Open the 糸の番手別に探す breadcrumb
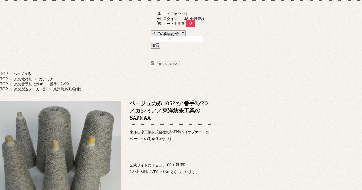The height and width of the screenshot is (190, 362). coord(29,84)
